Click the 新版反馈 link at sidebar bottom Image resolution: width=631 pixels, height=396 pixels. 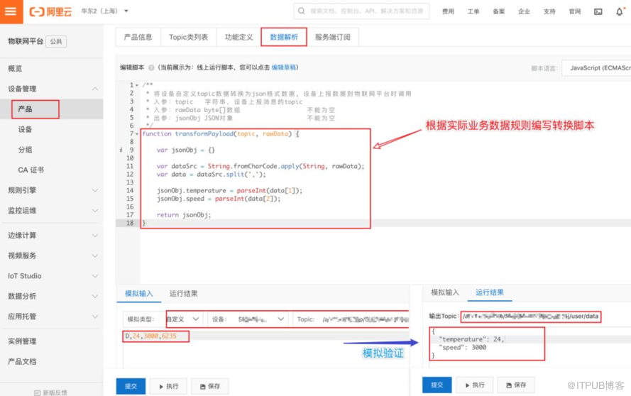(x=51, y=392)
